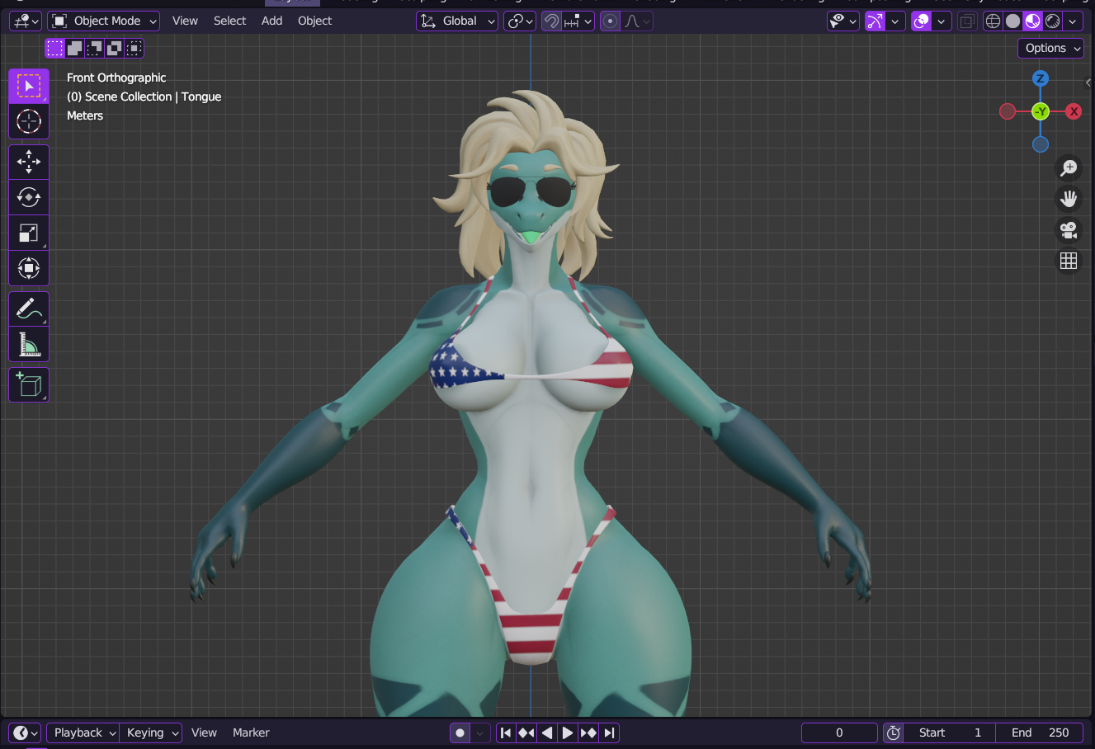Switch to Solid viewport shading
The height and width of the screenshot is (749, 1095).
(1012, 21)
